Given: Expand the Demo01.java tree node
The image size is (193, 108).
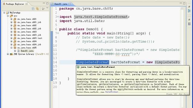Looking at the screenshot, I should click(x=15, y=51).
